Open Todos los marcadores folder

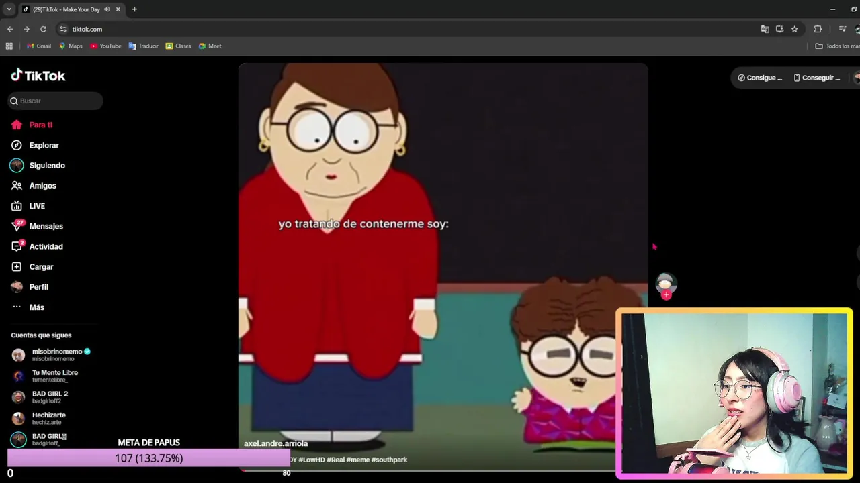(837, 46)
